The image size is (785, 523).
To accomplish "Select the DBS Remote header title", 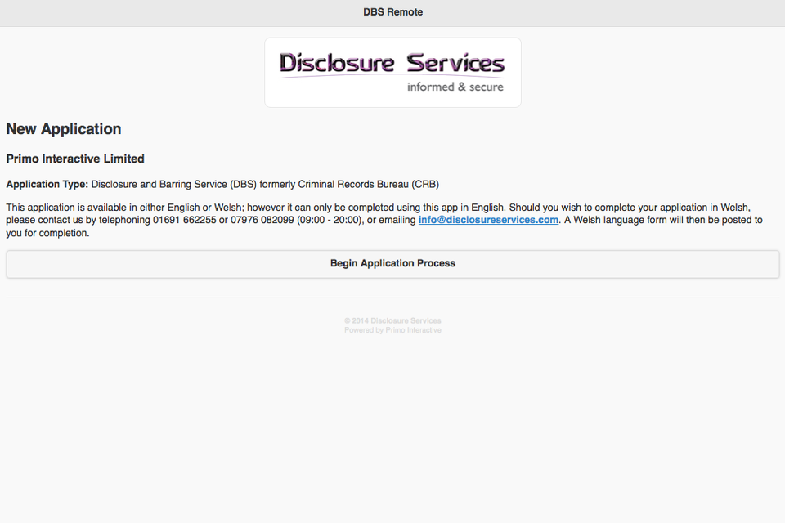I will click(x=392, y=12).
